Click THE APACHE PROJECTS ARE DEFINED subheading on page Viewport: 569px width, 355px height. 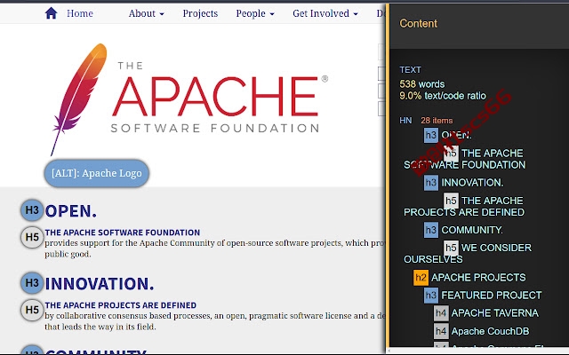click(121, 305)
